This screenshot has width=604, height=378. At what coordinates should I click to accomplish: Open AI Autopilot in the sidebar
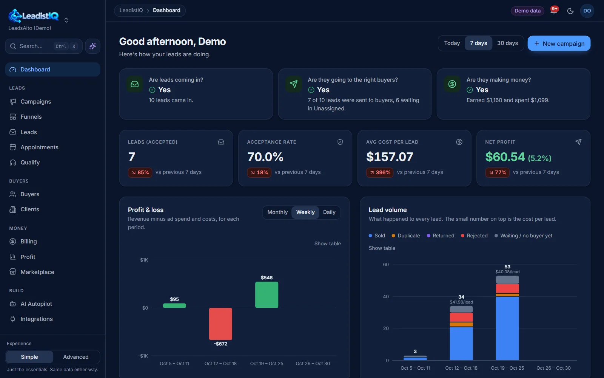(x=52, y=304)
